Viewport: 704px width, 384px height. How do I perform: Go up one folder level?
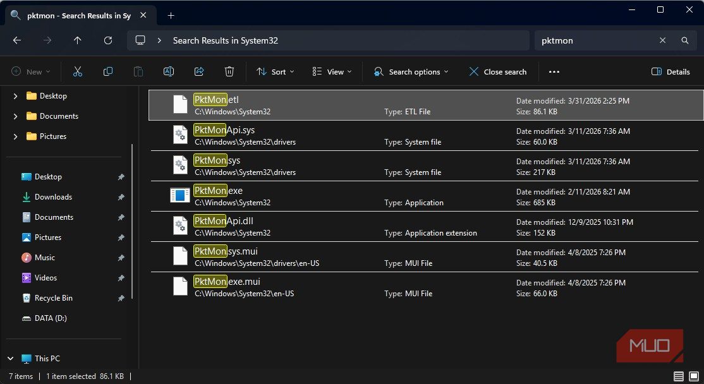click(77, 40)
